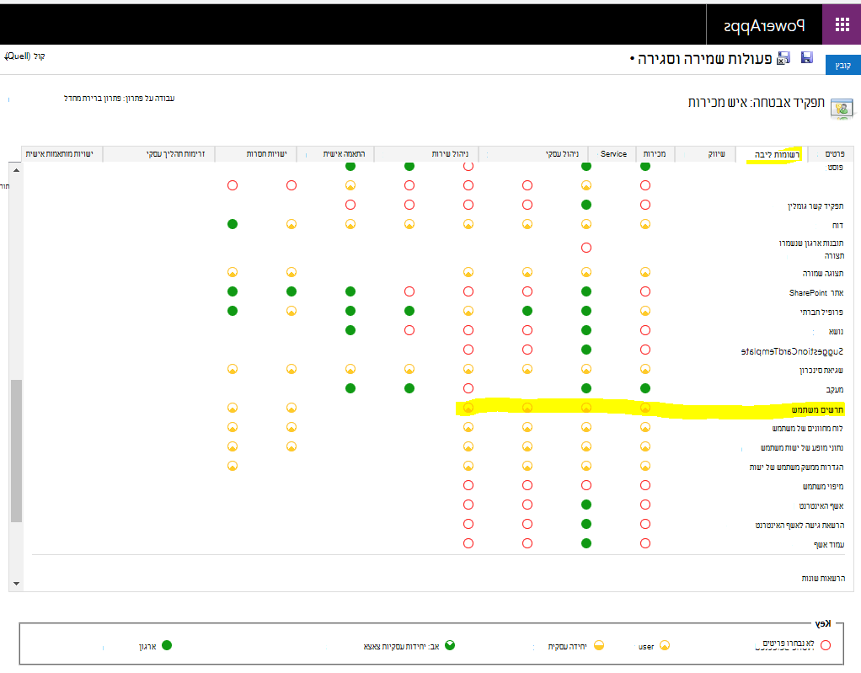Viewport: 861px width, 673px height.
Task: Go to the מכירות tab
Action: click(655, 153)
